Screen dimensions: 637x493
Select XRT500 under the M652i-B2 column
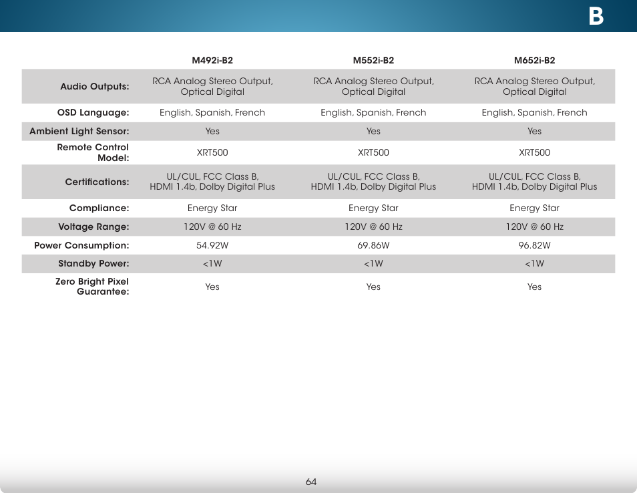(534, 152)
